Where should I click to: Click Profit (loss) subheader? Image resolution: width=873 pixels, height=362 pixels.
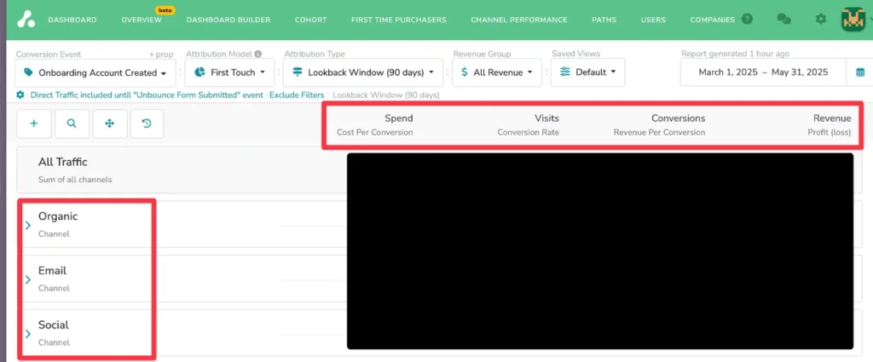click(x=830, y=133)
